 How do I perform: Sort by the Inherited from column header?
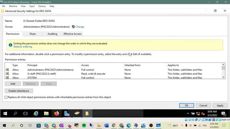pos(132,65)
